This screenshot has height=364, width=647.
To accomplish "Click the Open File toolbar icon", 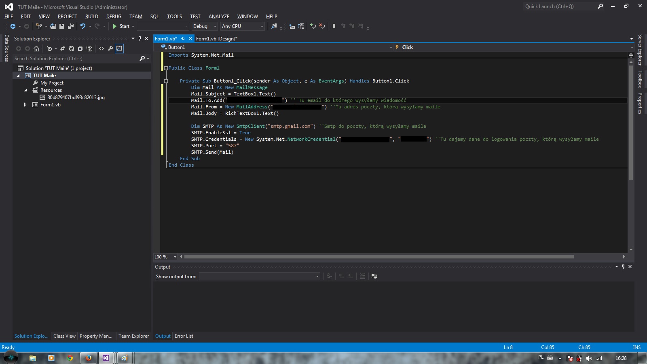I will [x=53, y=26].
